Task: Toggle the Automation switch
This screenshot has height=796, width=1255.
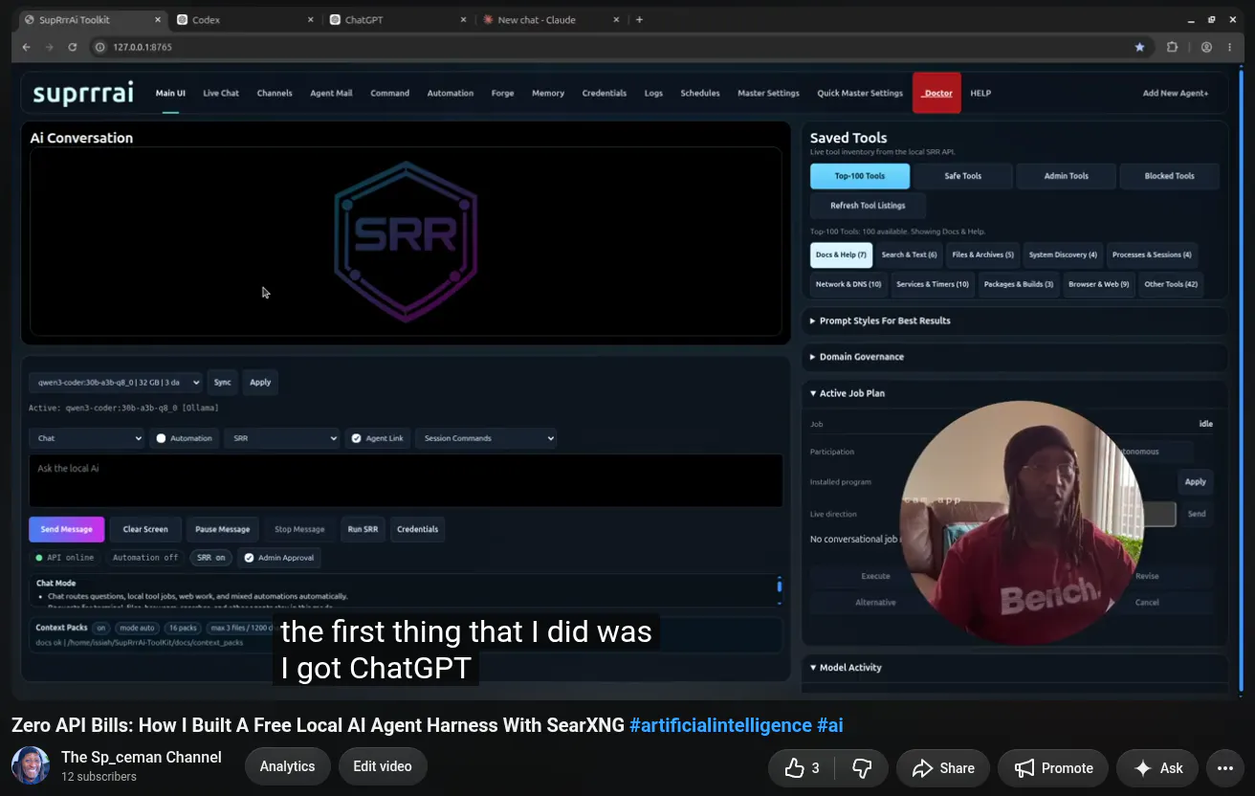Action: tap(184, 438)
